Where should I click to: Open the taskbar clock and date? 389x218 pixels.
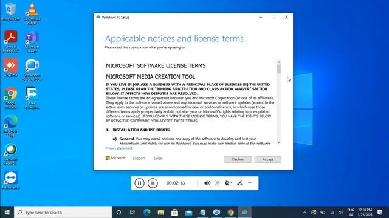pos(365,213)
